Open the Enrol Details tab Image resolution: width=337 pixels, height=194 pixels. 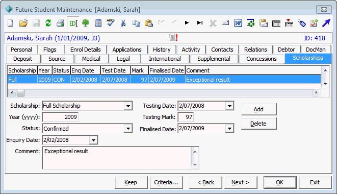(86, 50)
